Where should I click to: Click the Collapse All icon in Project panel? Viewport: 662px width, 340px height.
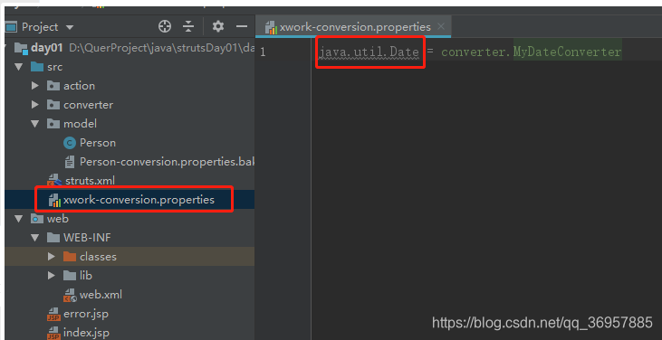pyautogui.click(x=188, y=27)
